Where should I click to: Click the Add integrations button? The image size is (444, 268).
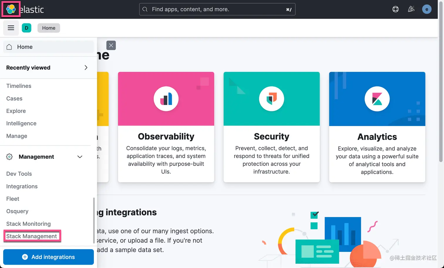click(x=48, y=257)
